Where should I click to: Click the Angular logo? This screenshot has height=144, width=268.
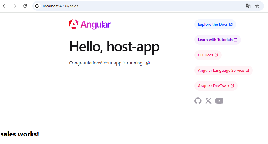pos(90,25)
